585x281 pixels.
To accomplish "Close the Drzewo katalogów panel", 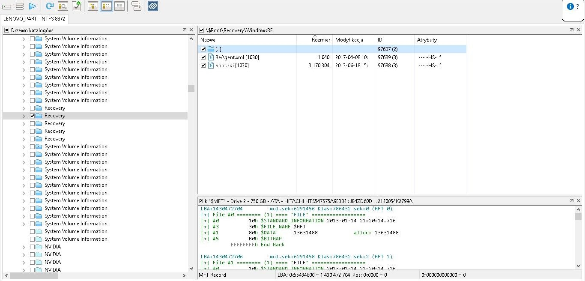I will (x=191, y=30).
